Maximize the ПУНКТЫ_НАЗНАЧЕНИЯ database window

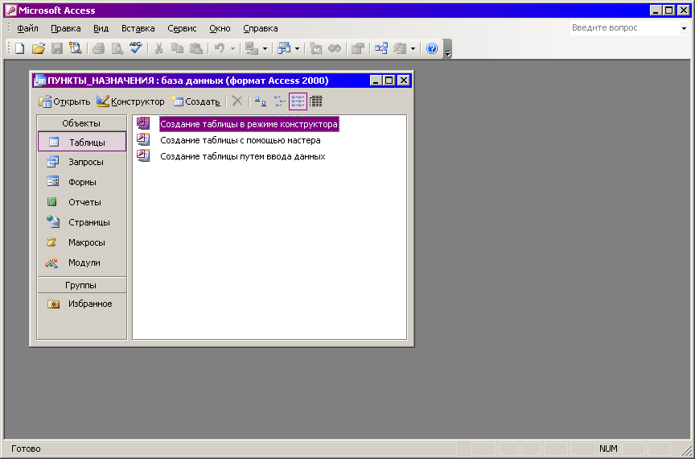pyautogui.click(x=389, y=81)
